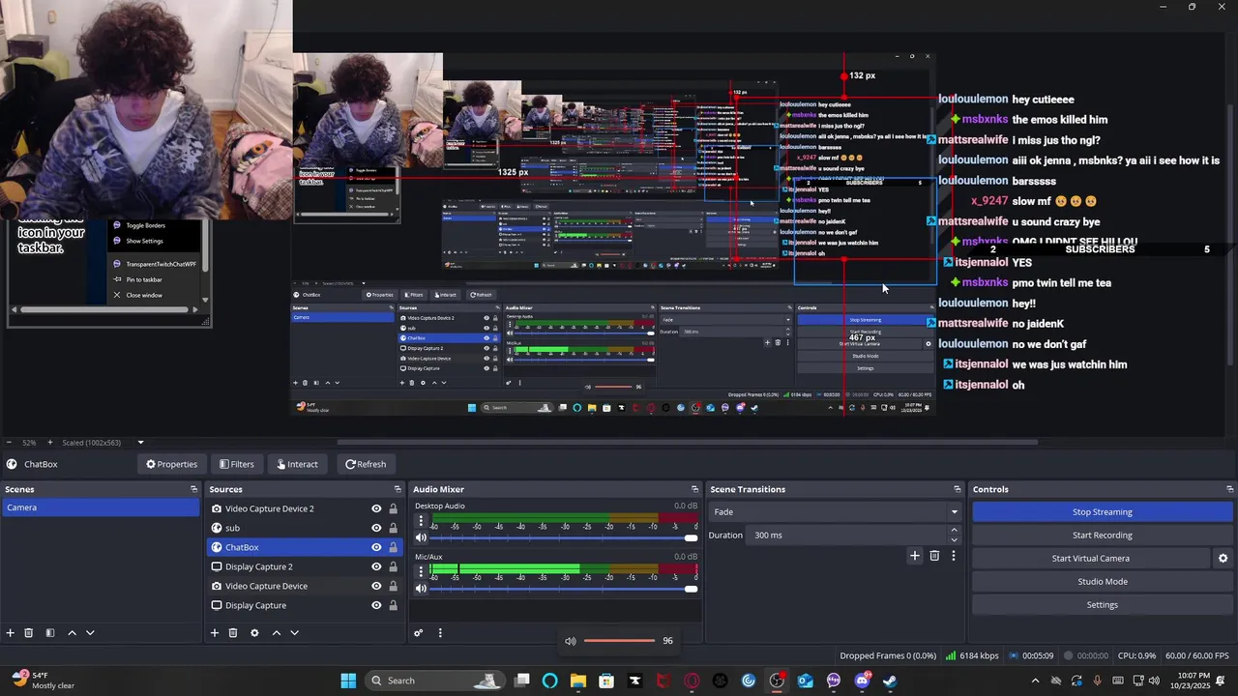Open scene filters icon in Scenes panel

(50, 633)
